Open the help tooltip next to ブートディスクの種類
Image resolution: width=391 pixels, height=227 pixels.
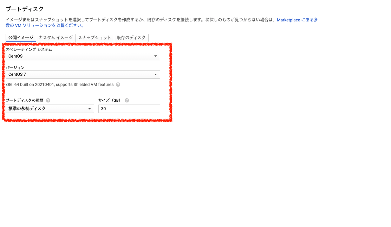click(x=48, y=100)
